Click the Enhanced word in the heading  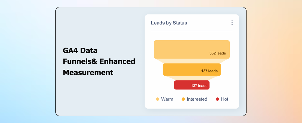117,61
